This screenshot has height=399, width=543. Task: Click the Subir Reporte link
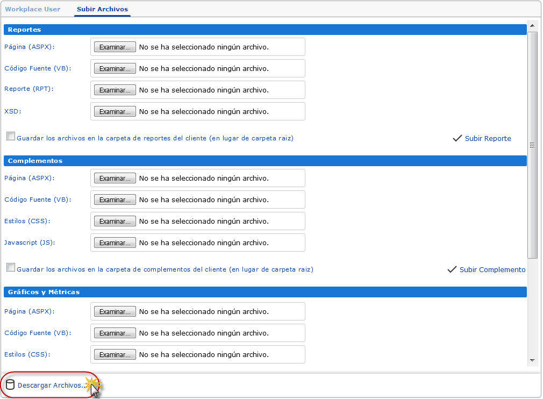(488, 138)
